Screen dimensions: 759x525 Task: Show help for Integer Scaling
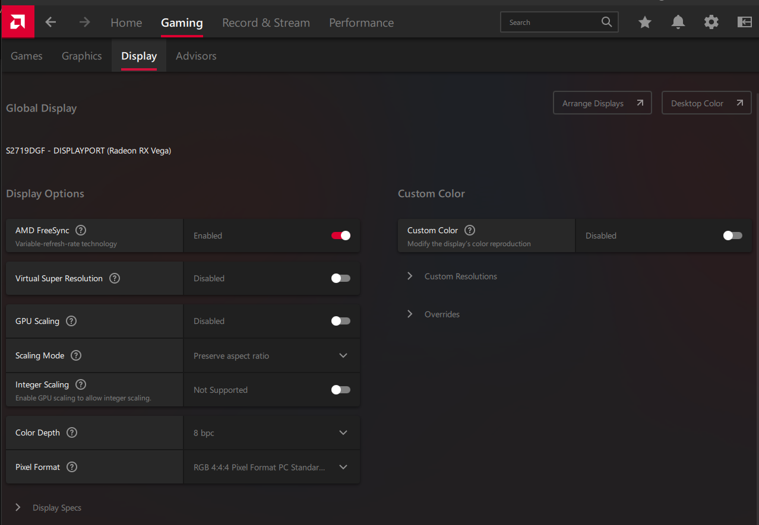coord(81,384)
